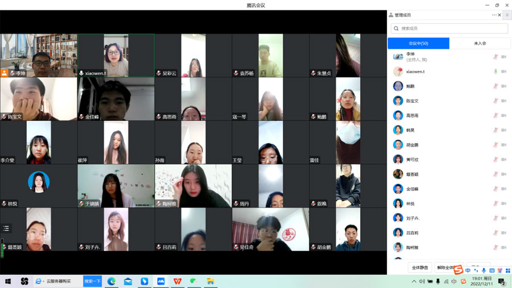
Task: Select 吴佳奇's video tile in the grid
Action: pos(270,229)
